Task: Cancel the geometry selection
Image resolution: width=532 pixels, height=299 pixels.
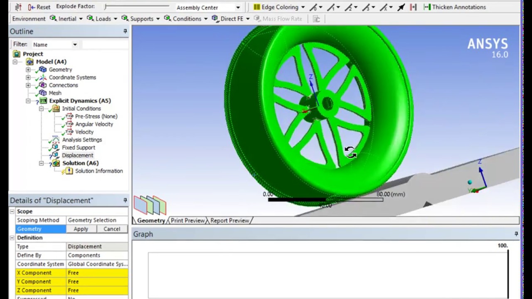Action: tap(112, 229)
